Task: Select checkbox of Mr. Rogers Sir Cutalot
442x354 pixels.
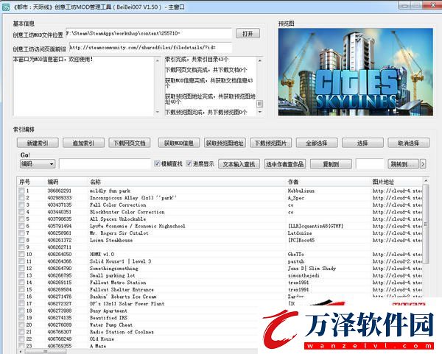Action: click(x=21, y=233)
